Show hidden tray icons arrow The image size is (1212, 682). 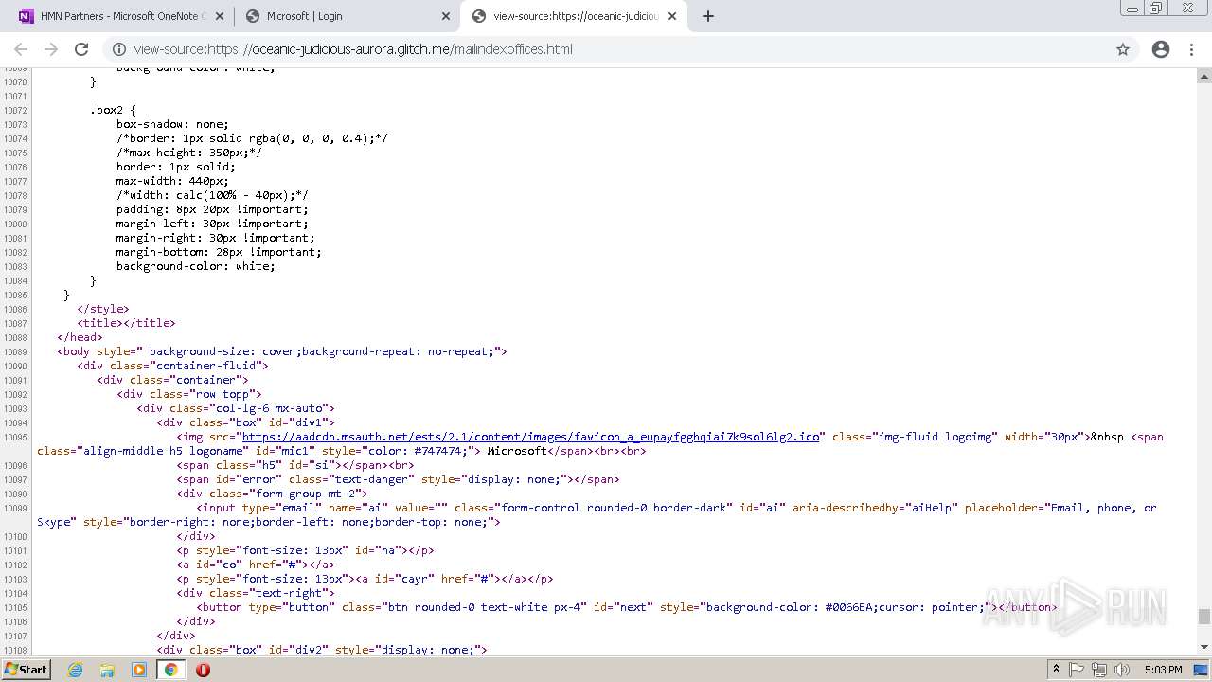pyautogui.click(x=1056, y=670)
